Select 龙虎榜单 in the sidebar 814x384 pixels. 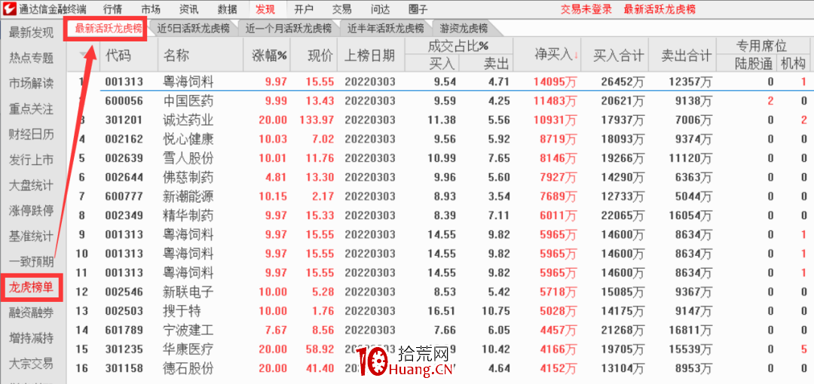tap(31, 287)
